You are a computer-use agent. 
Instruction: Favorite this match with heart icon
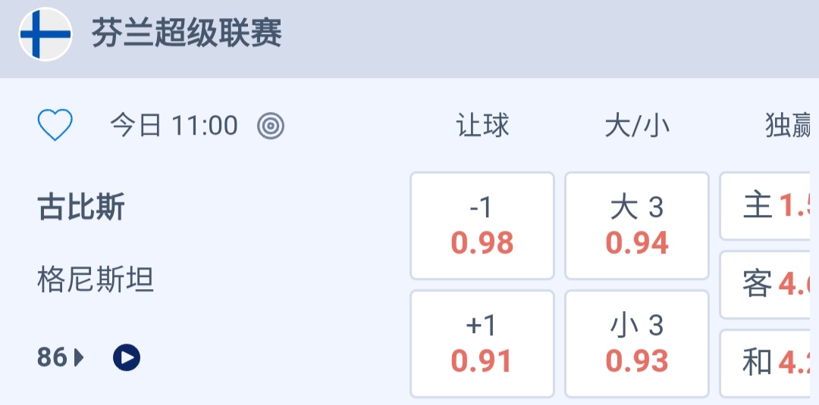click(x=55, y=125)
